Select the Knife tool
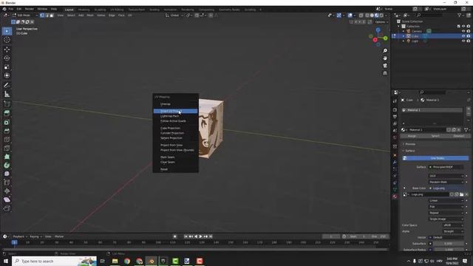 (7, 148)
